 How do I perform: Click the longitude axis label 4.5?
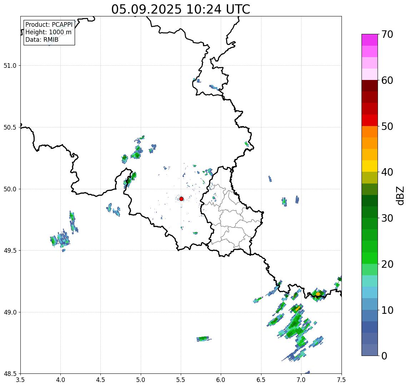point(101,380)
